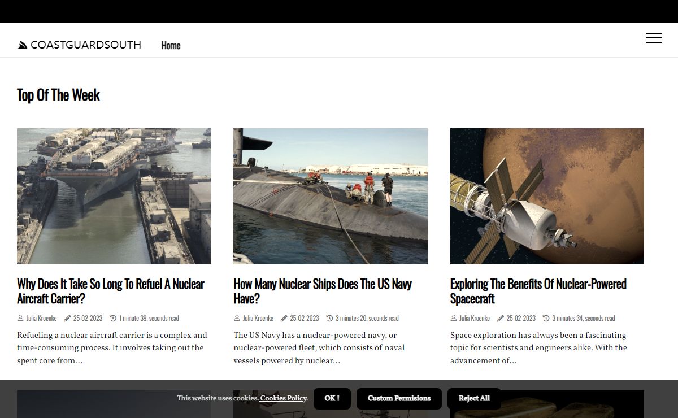Accept cookies with OK ! button
Viewport: 678px width, 418px height.
tap(332, 398)
